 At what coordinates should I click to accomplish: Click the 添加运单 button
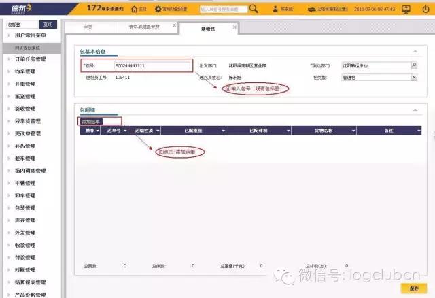click(x=90, y=122)
